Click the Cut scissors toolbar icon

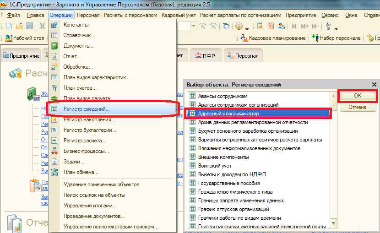42,26
